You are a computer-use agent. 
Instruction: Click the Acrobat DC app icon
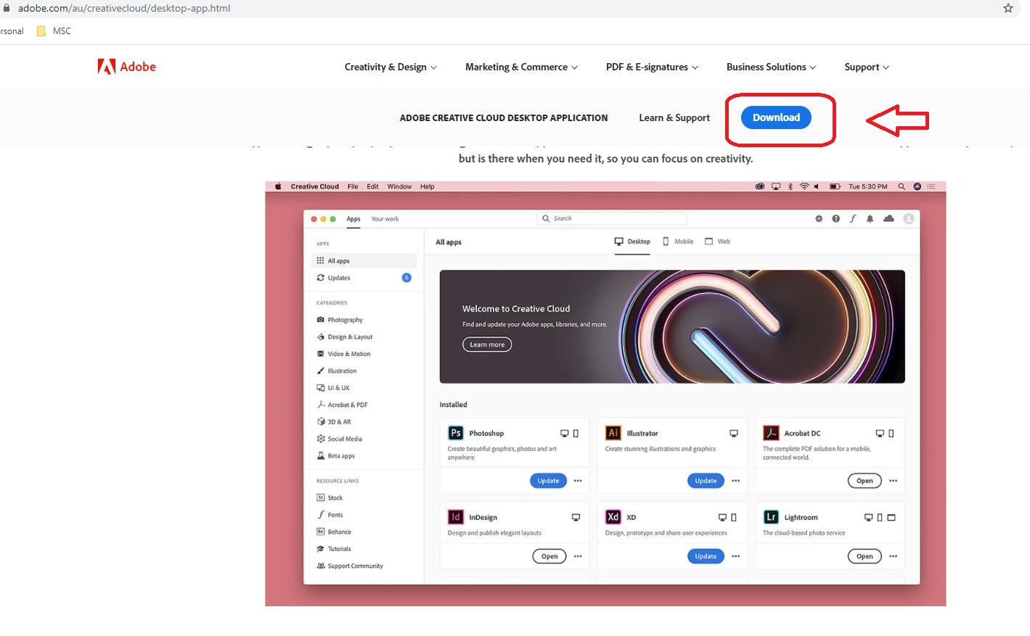(771, 433)
